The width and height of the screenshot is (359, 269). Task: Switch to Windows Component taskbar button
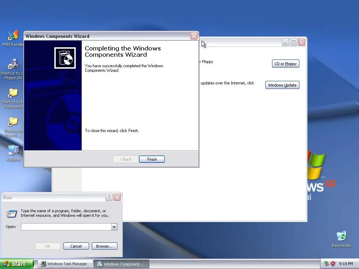pos(122,264)
